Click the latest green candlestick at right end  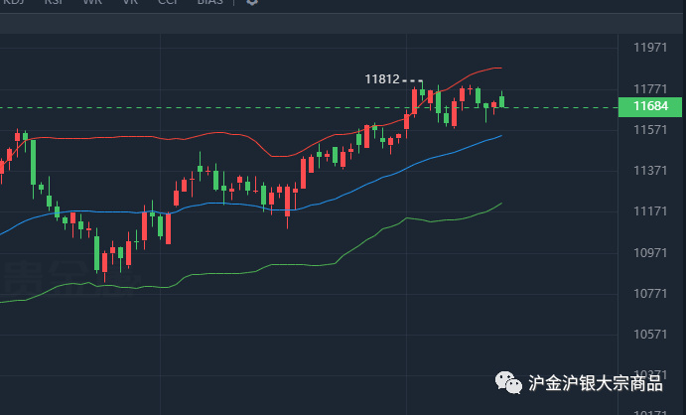(501, 100)
